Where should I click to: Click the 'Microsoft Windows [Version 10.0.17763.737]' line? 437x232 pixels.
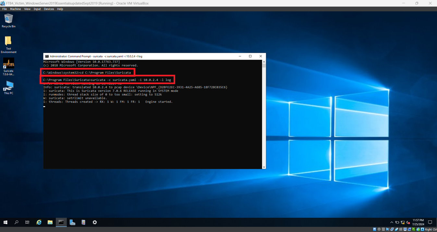[x=81, y=62]
